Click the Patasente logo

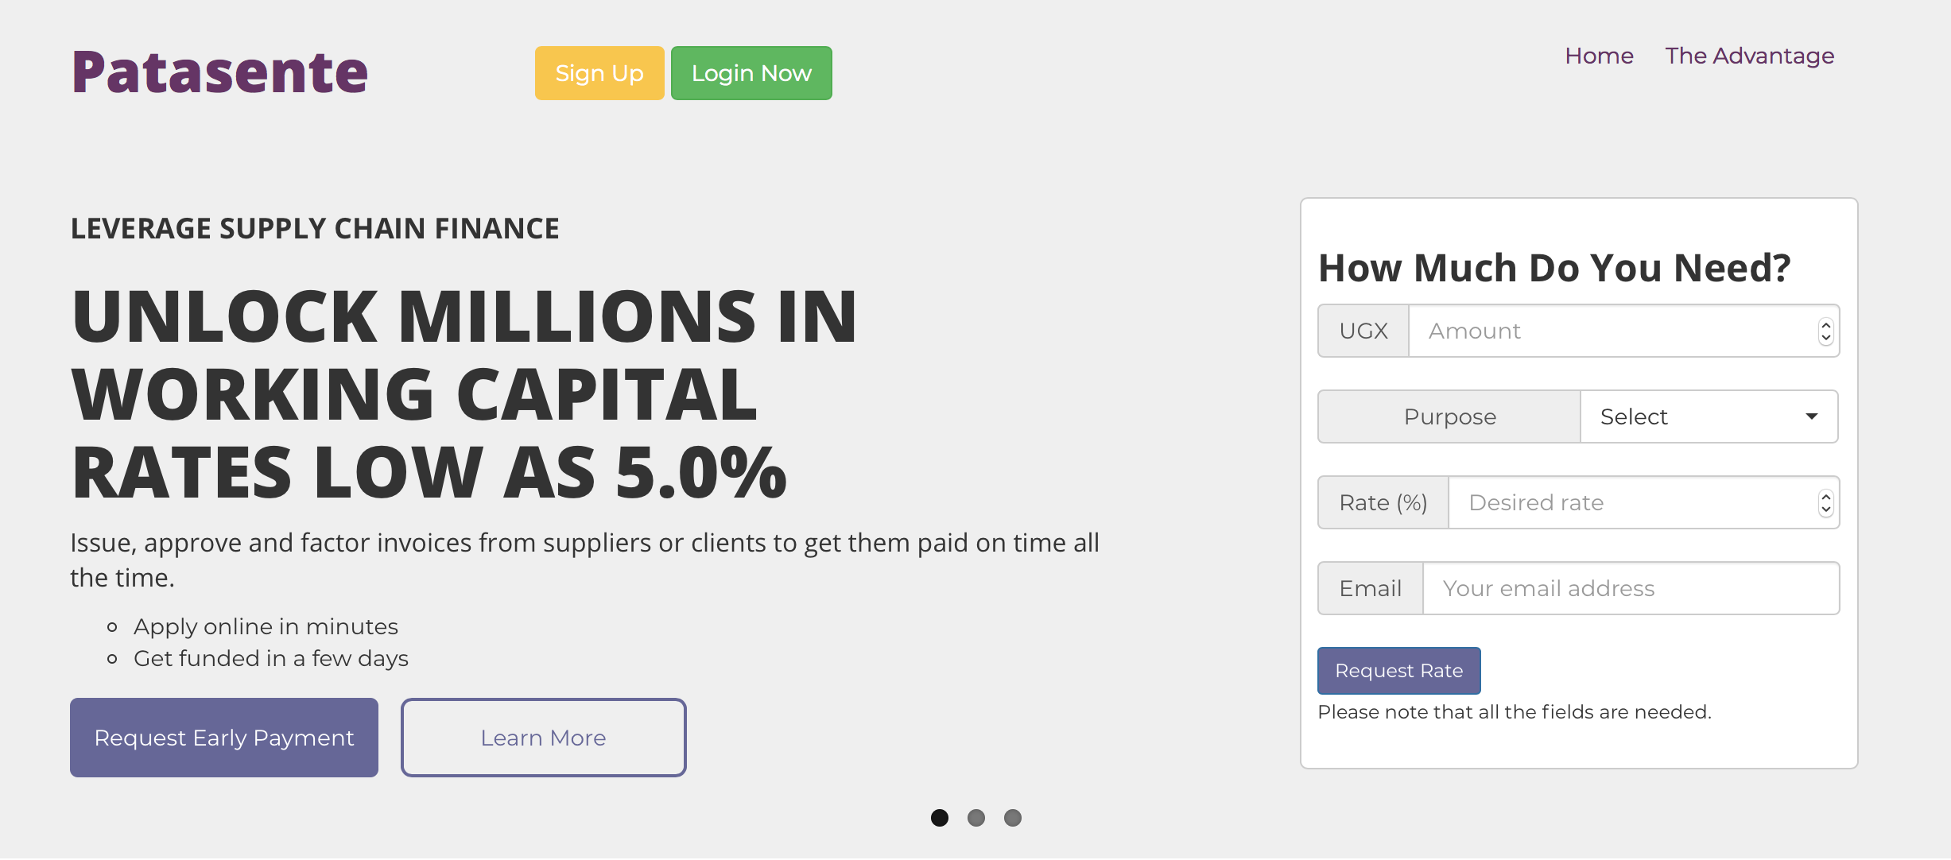pos(219,72)
